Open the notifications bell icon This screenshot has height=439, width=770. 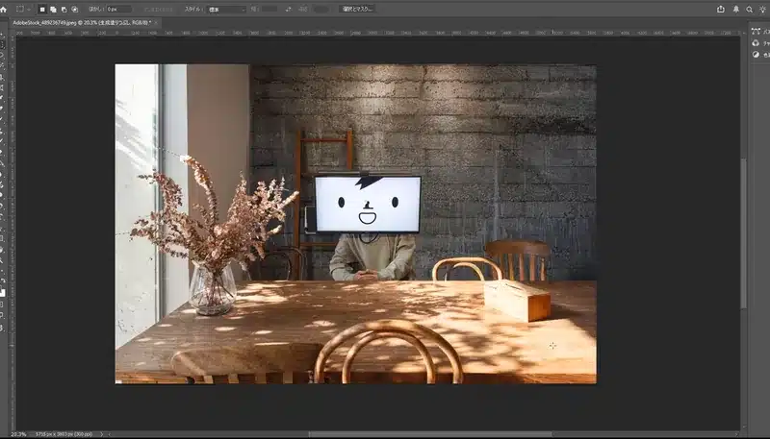pos(735,9)
